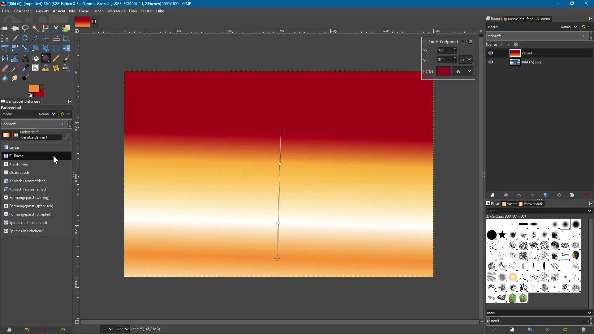
Task: Open the Layers panel Modus dropdown
Action: tap(532, 27)
